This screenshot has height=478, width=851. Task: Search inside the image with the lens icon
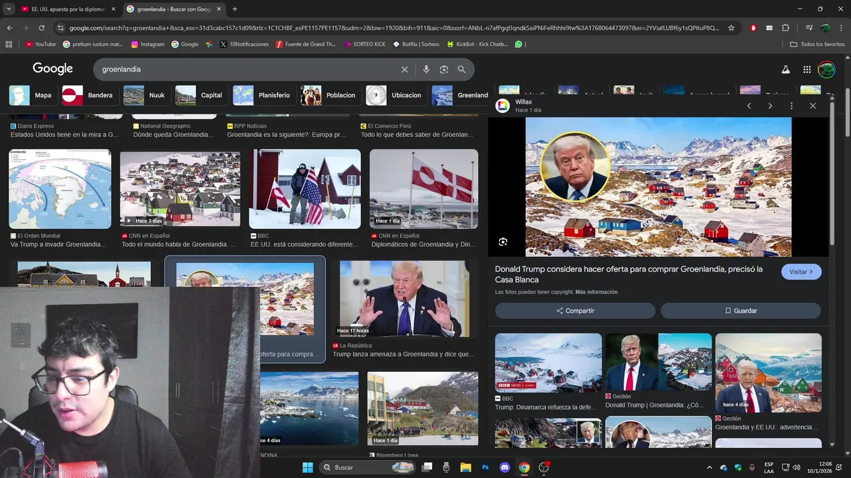pos(503,242)
